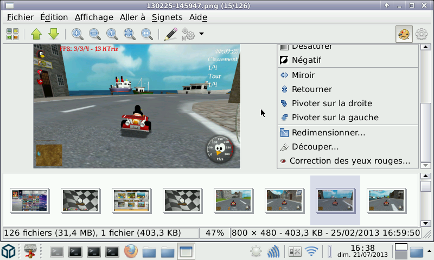Click the red-eye icon
This screenshot has width=434, height=260.
click(x=283, y=161)
